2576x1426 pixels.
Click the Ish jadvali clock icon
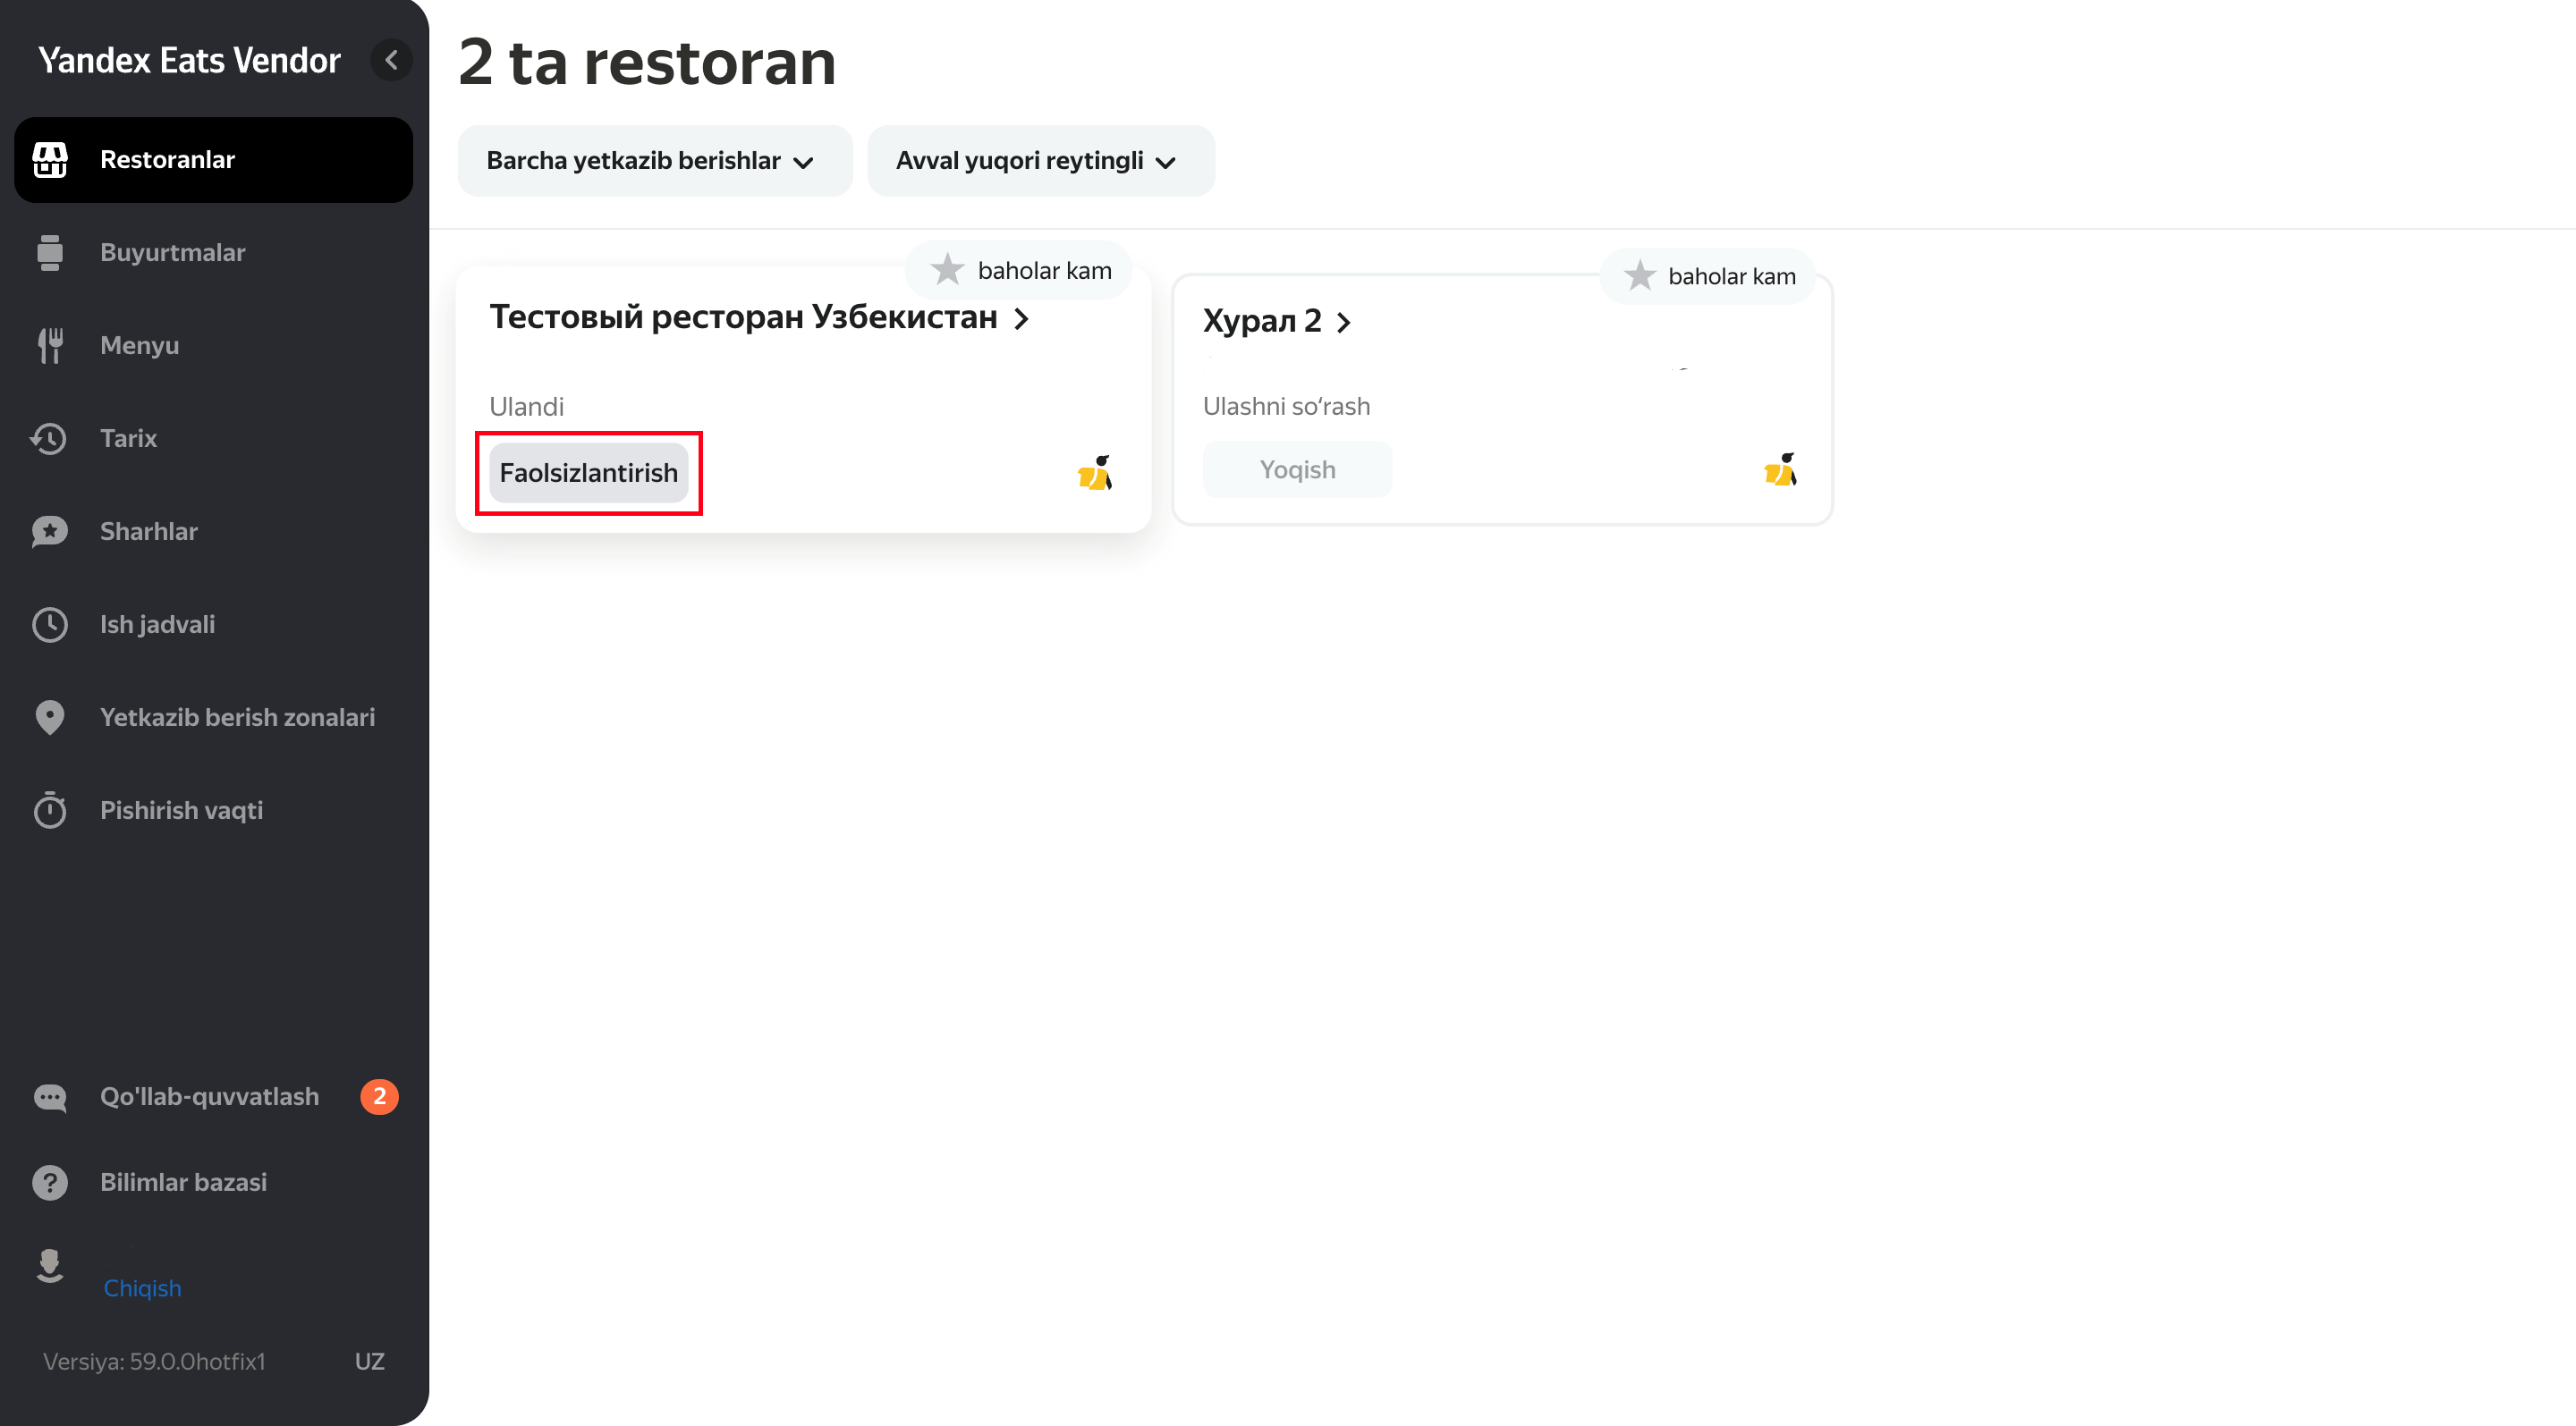[x=50, y=625]
